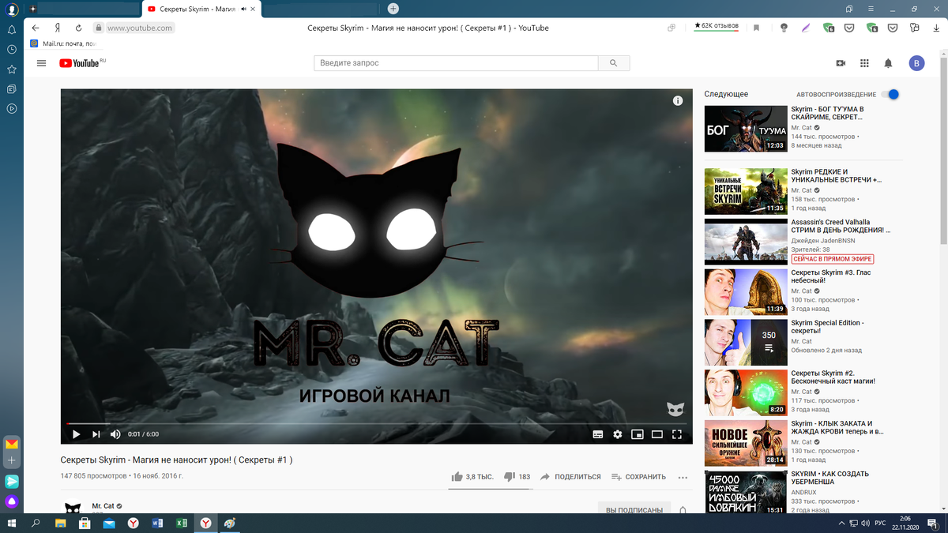Toggle the subscription notification bell
Image resolution: width=948 pixels, height=533 pixels.
pyautogui.click(x=681, y=510)
